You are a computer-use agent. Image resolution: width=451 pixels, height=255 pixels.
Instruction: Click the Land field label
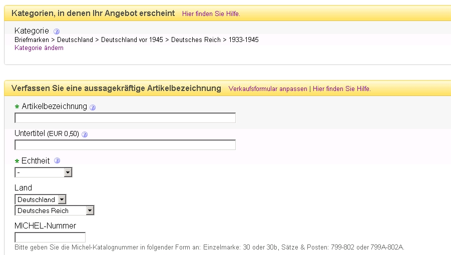point(23,188)
